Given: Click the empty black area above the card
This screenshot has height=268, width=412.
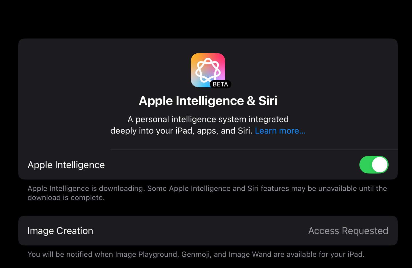Looking at the screenshot, I should tap(206, 19).
